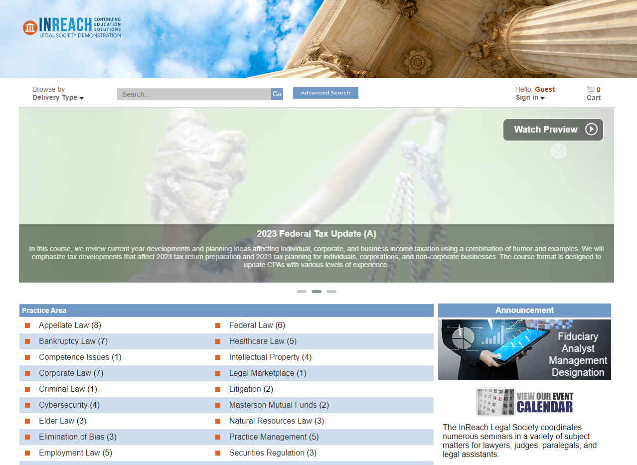Image resolution: width=637 pixels, height=465 pixels.
Task: Open Healthcare Law (5) practice area
Action: coord(263,341)
